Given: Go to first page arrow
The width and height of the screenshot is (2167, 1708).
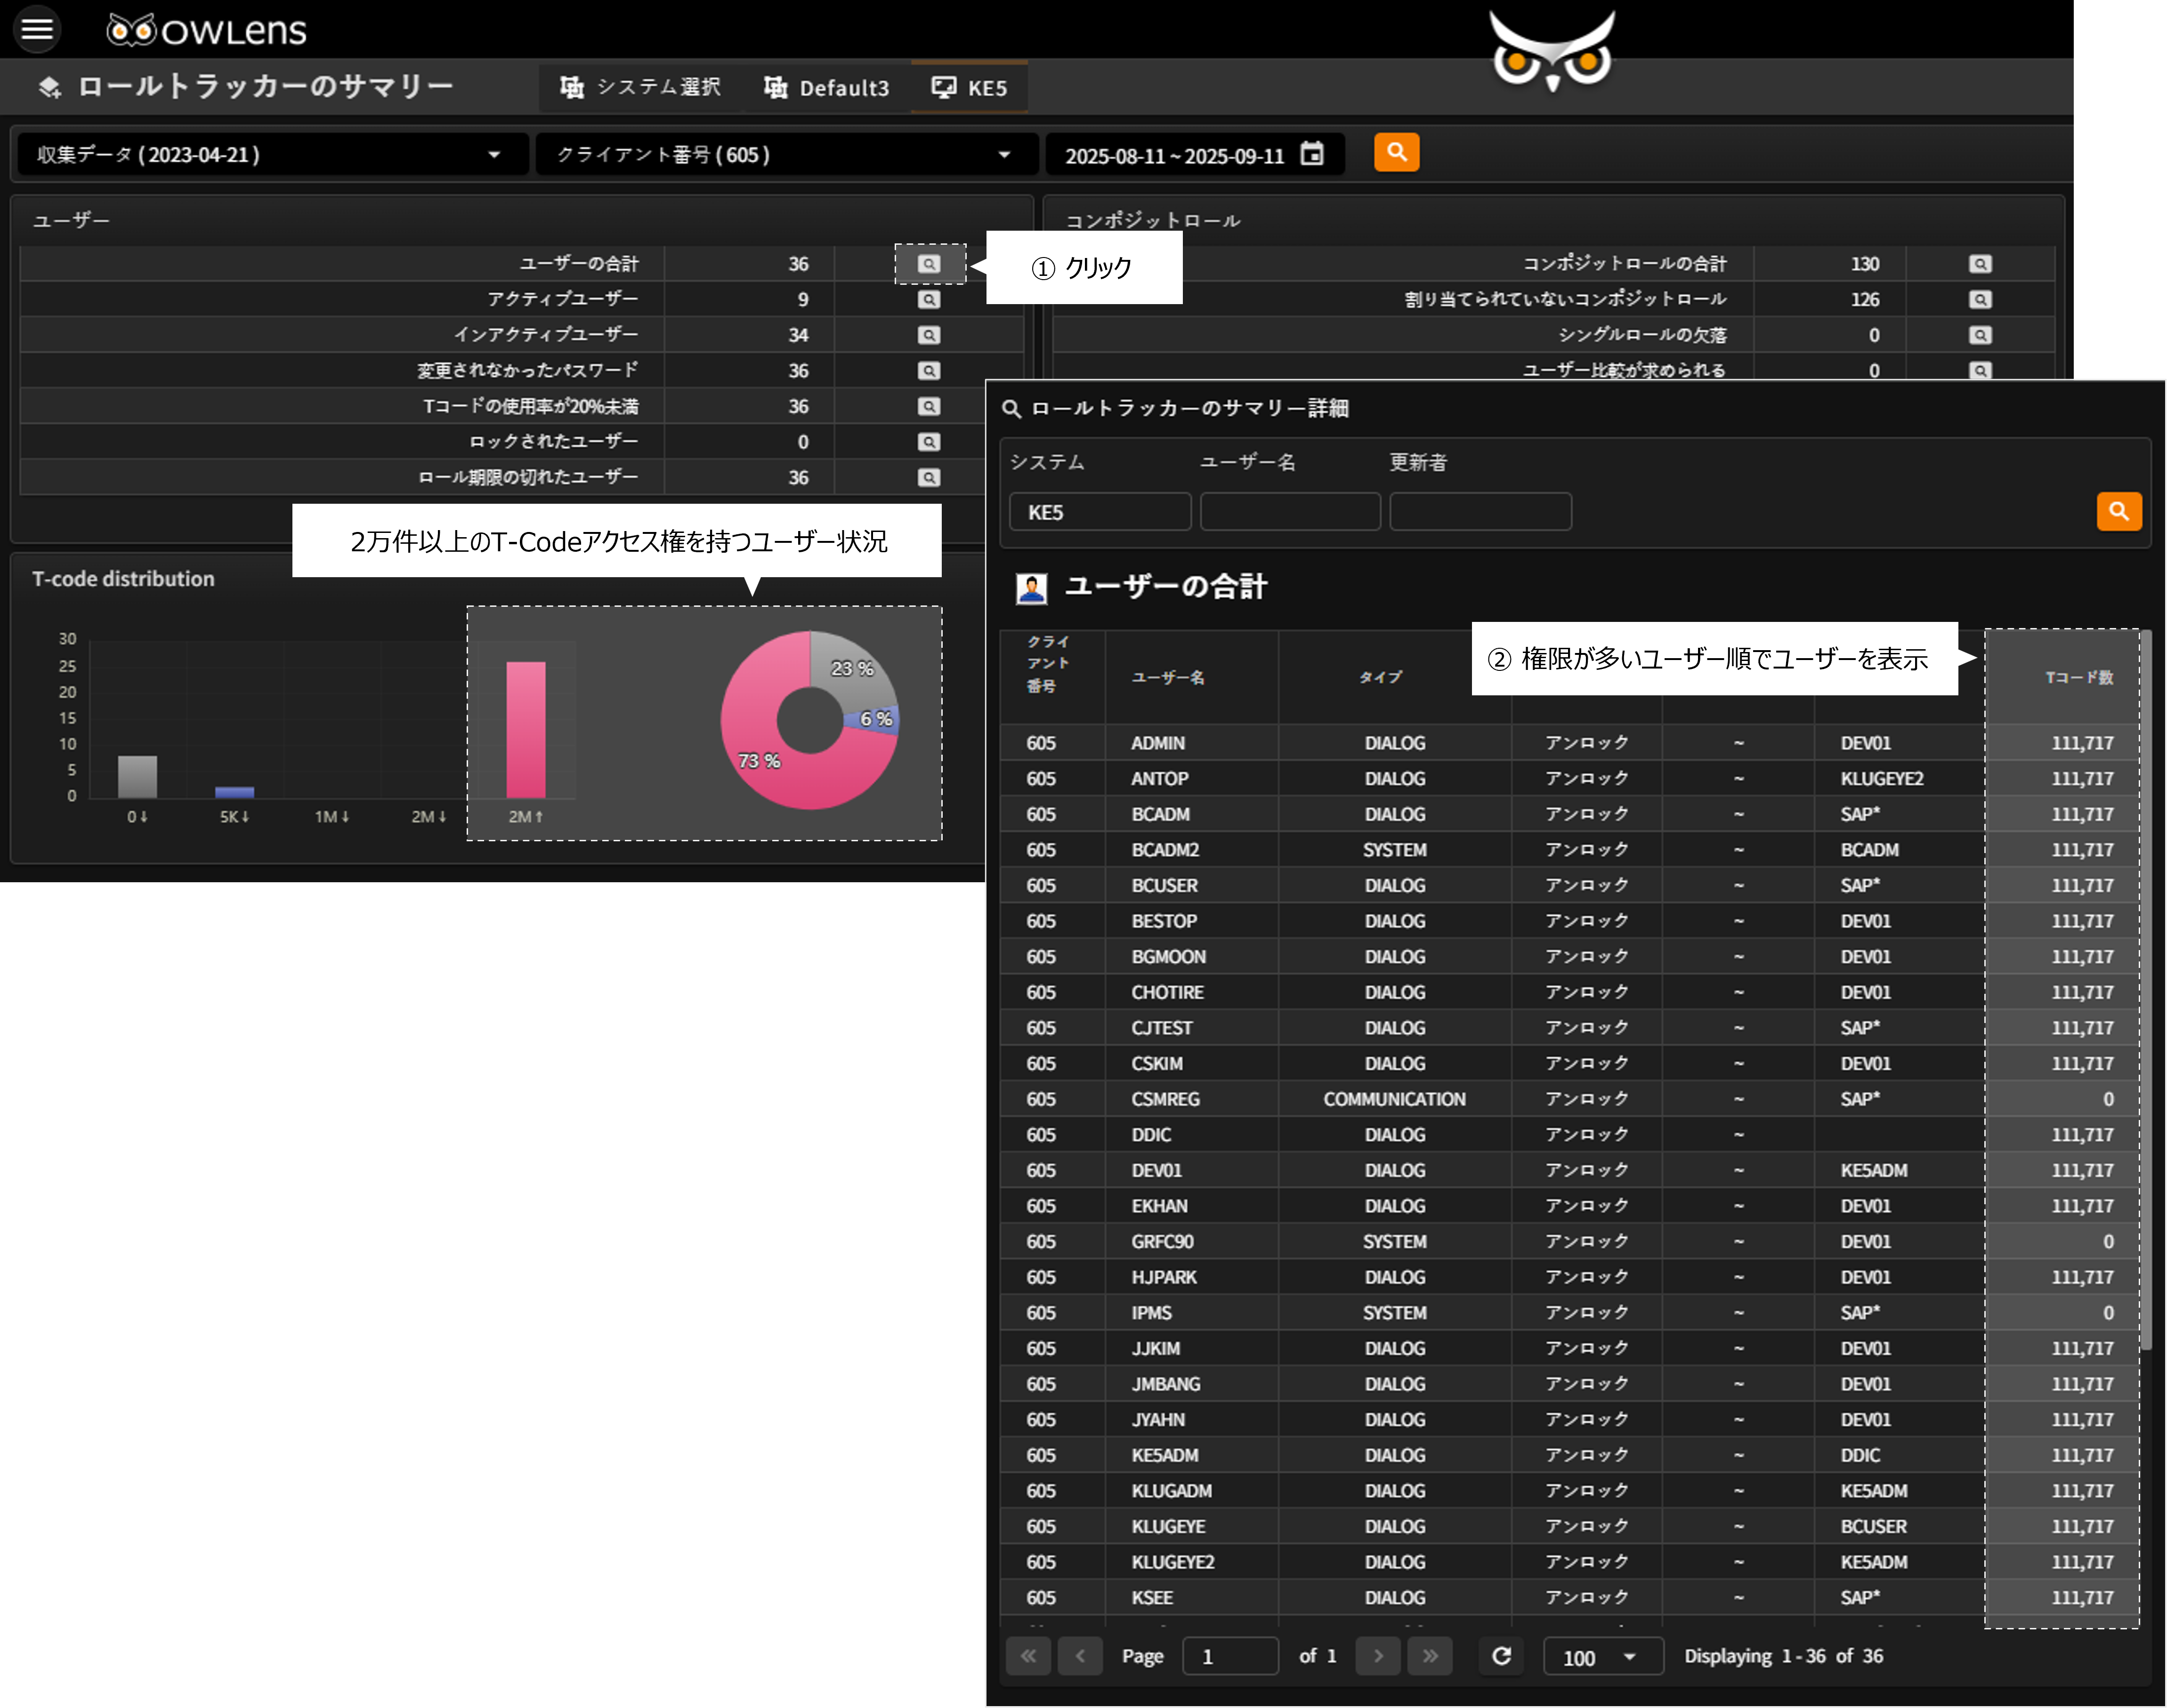Looking at the screenshot, I should (1028, 1656).
